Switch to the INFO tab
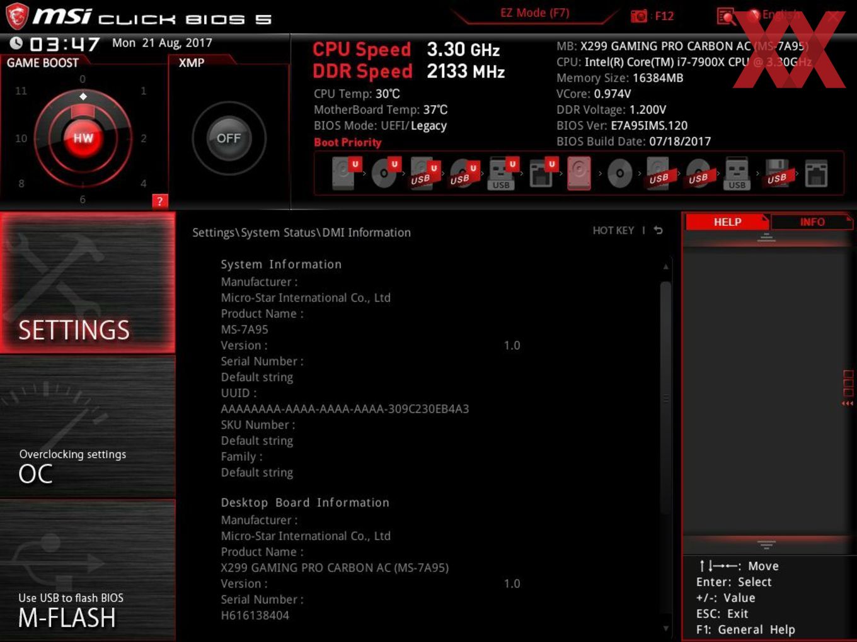Image resolution: width=857 pixels, height=642 pixels. (x=812, y=222)
